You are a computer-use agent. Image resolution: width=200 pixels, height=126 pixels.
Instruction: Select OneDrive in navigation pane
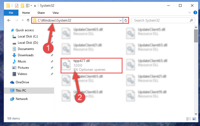pyautogui.click(x=22, y=82)
